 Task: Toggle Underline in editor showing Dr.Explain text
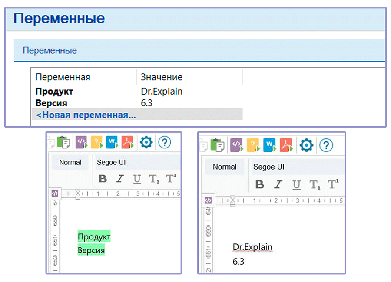[296, 185]
